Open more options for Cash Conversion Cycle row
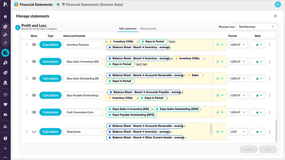The width and height of the screenshot is (285, 160). [269, 112]
